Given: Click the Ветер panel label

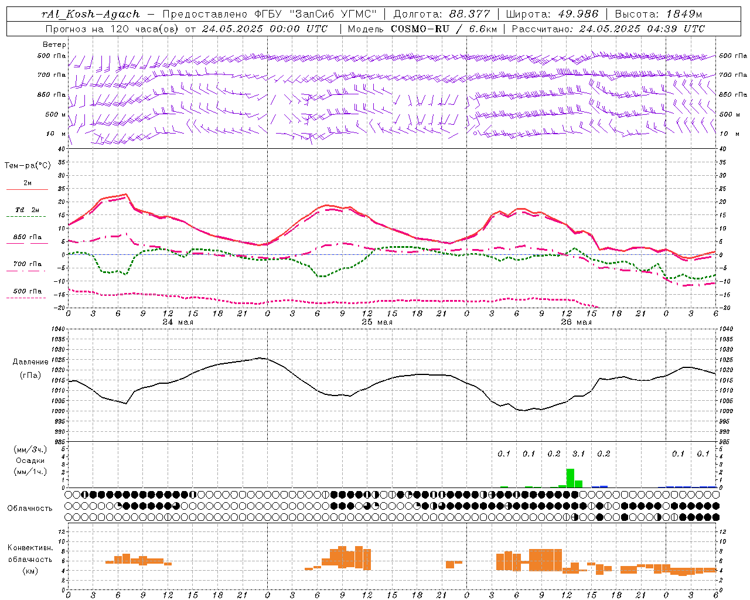Looking at the screenshot, I should pos(54,45).
